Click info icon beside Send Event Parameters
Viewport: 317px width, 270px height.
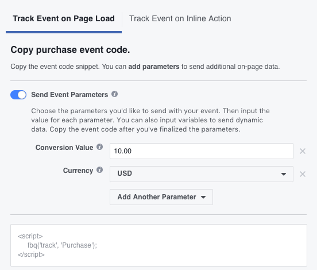[x=114, y=94]
